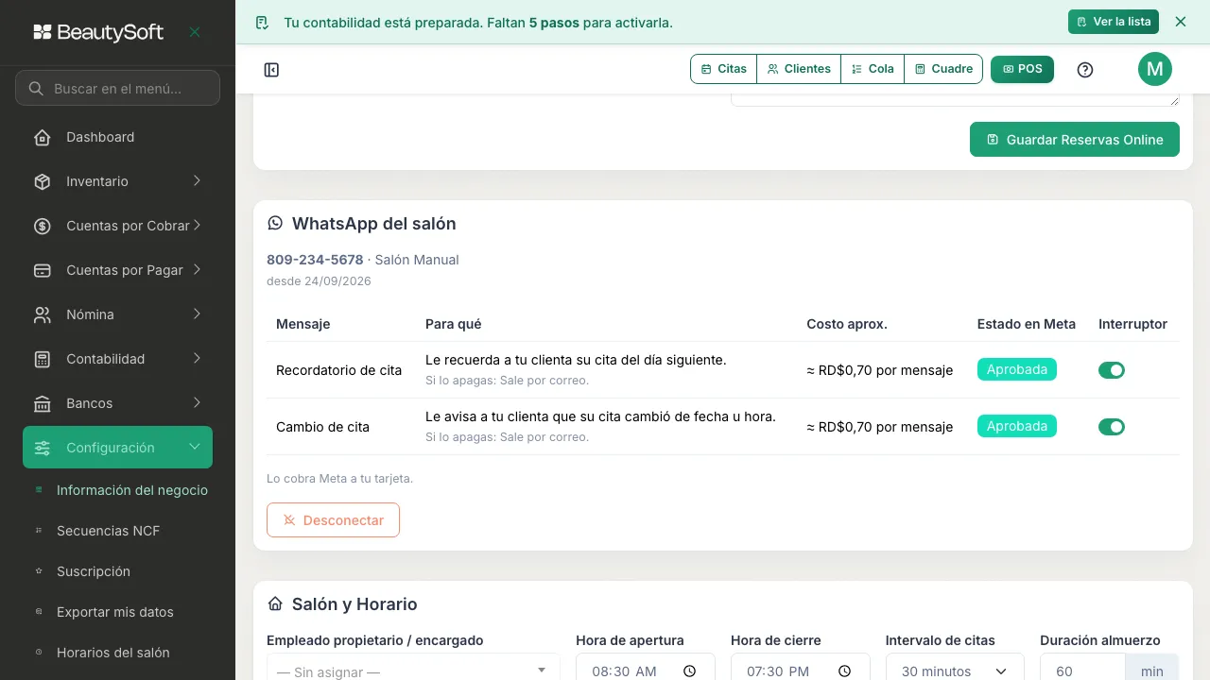Click the Cuentas por Pagar card icon
The height and width of the screenshot is (680, 1210).
point(43,270)
